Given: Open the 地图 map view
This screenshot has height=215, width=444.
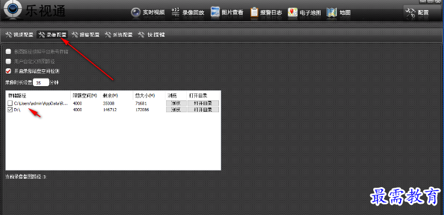Looking at the screenshot, I should [339, 12].
